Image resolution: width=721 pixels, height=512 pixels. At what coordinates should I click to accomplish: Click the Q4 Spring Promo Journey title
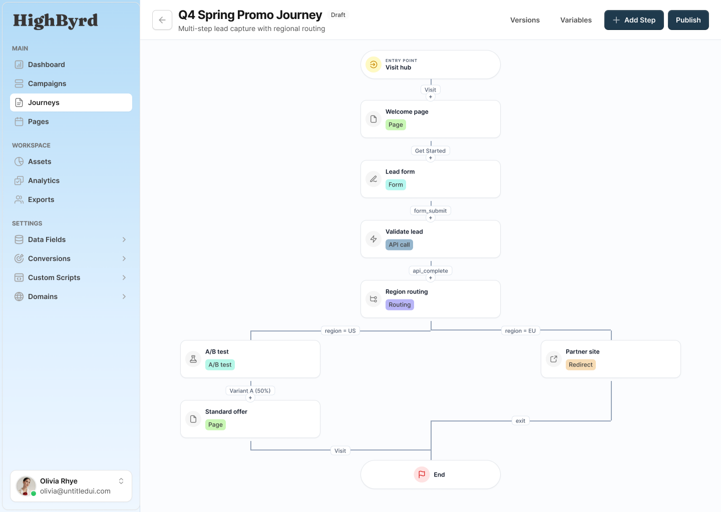point(250,15)
